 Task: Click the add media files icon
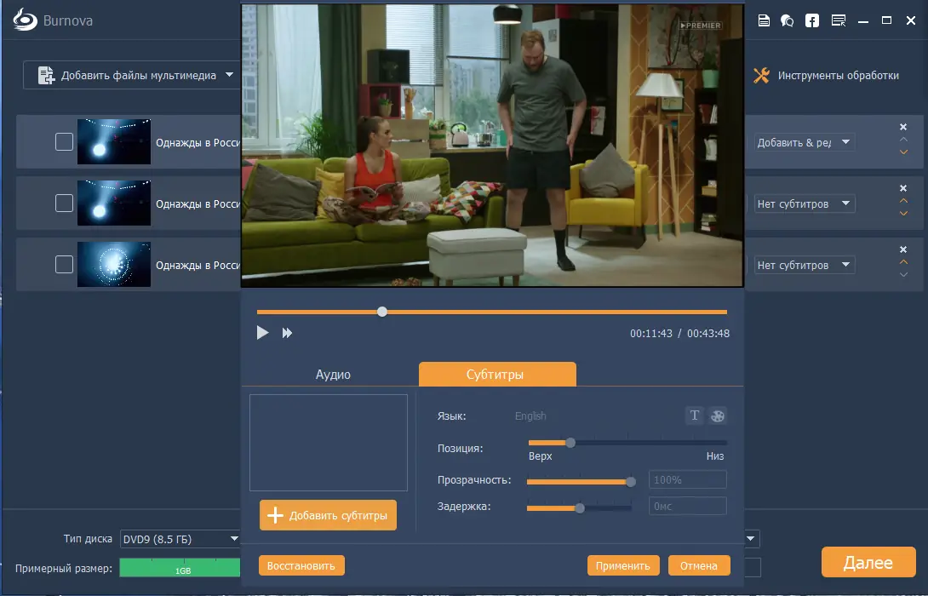[46, 75]
